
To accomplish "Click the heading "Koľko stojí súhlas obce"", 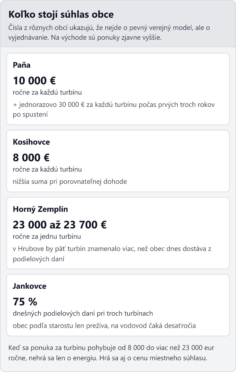I will point(61,15).
